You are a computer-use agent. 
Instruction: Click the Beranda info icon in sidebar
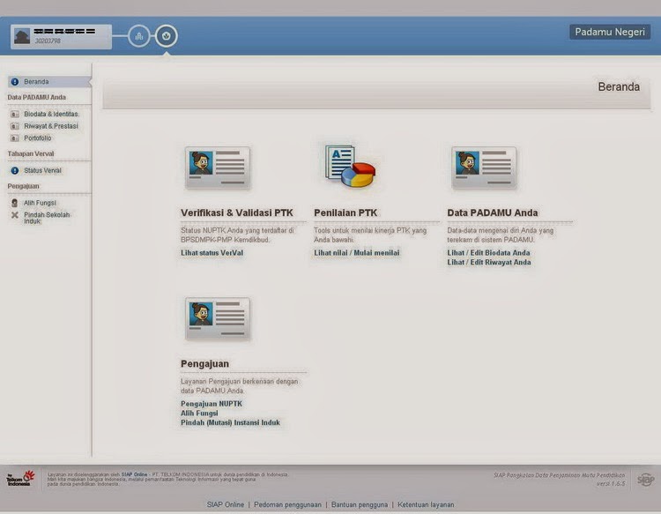(x=15, y=82)
